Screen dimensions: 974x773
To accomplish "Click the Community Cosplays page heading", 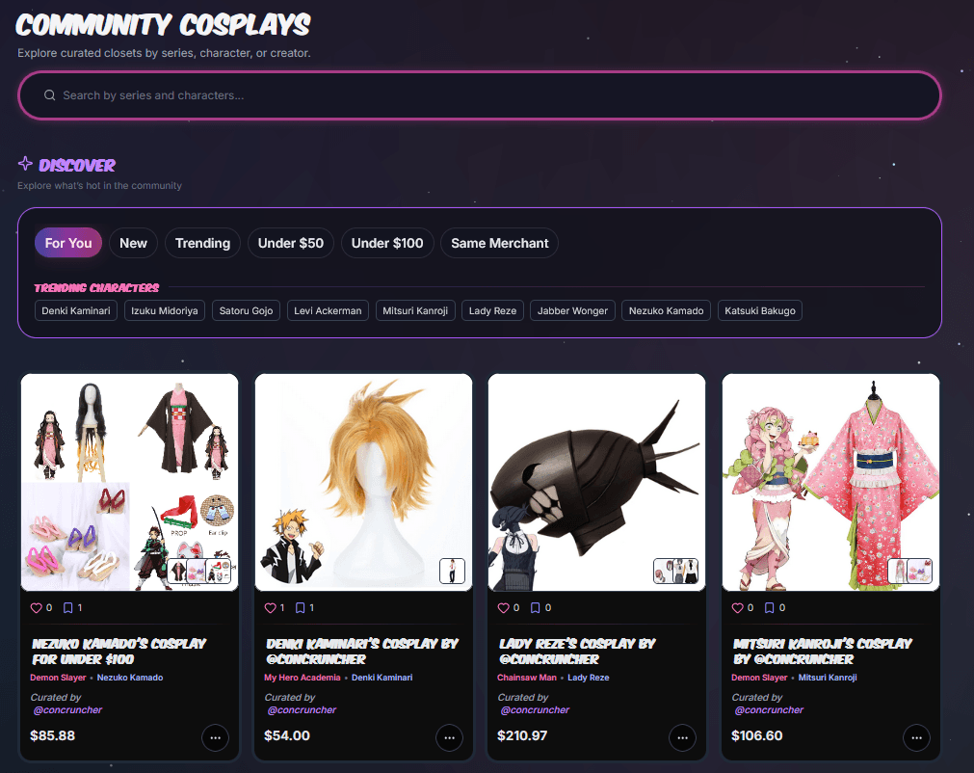I will [x=163, y=25].
